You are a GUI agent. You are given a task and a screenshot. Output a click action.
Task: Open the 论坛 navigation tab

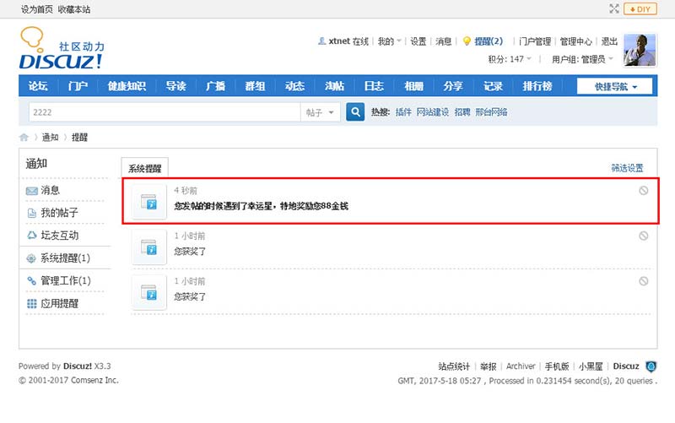tap(38, 86)
